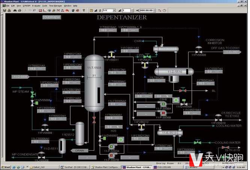Click the OVERVIEW button
The height and width of the screenshot is (170, 250).
(x=51, y=18)
